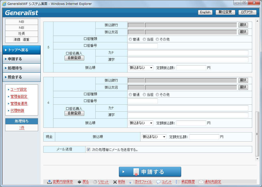
Task: Open the 現金 row 振込順 dropdown
Action: click(154, 137)
